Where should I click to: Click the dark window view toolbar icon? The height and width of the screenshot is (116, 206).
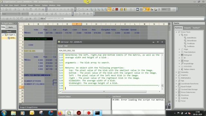click(x=137, y=9)
